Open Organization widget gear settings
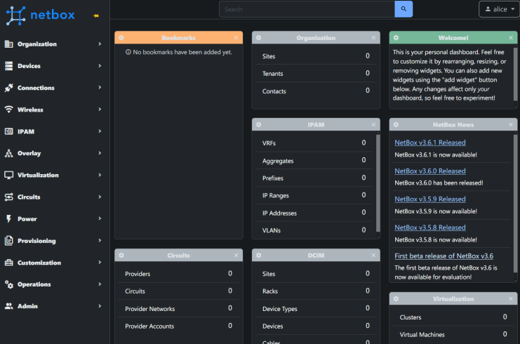This screenshot has width=520, height=344. coord(259,38)
